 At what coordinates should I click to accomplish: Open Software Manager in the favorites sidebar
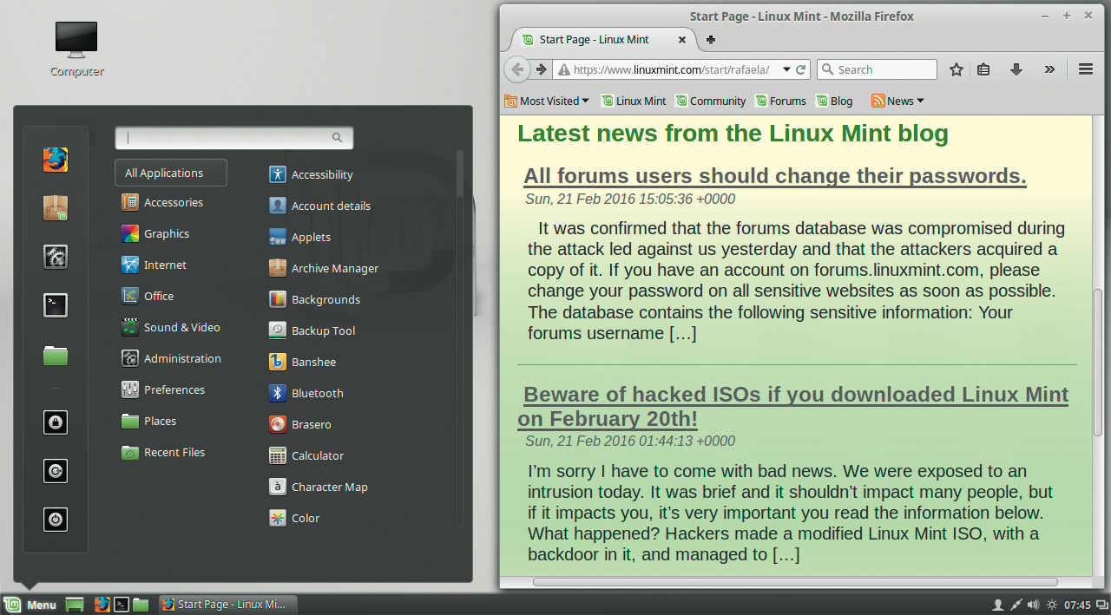pos(56,208)
